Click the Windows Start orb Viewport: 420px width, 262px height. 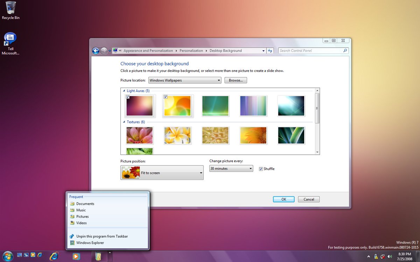(7, 256)
